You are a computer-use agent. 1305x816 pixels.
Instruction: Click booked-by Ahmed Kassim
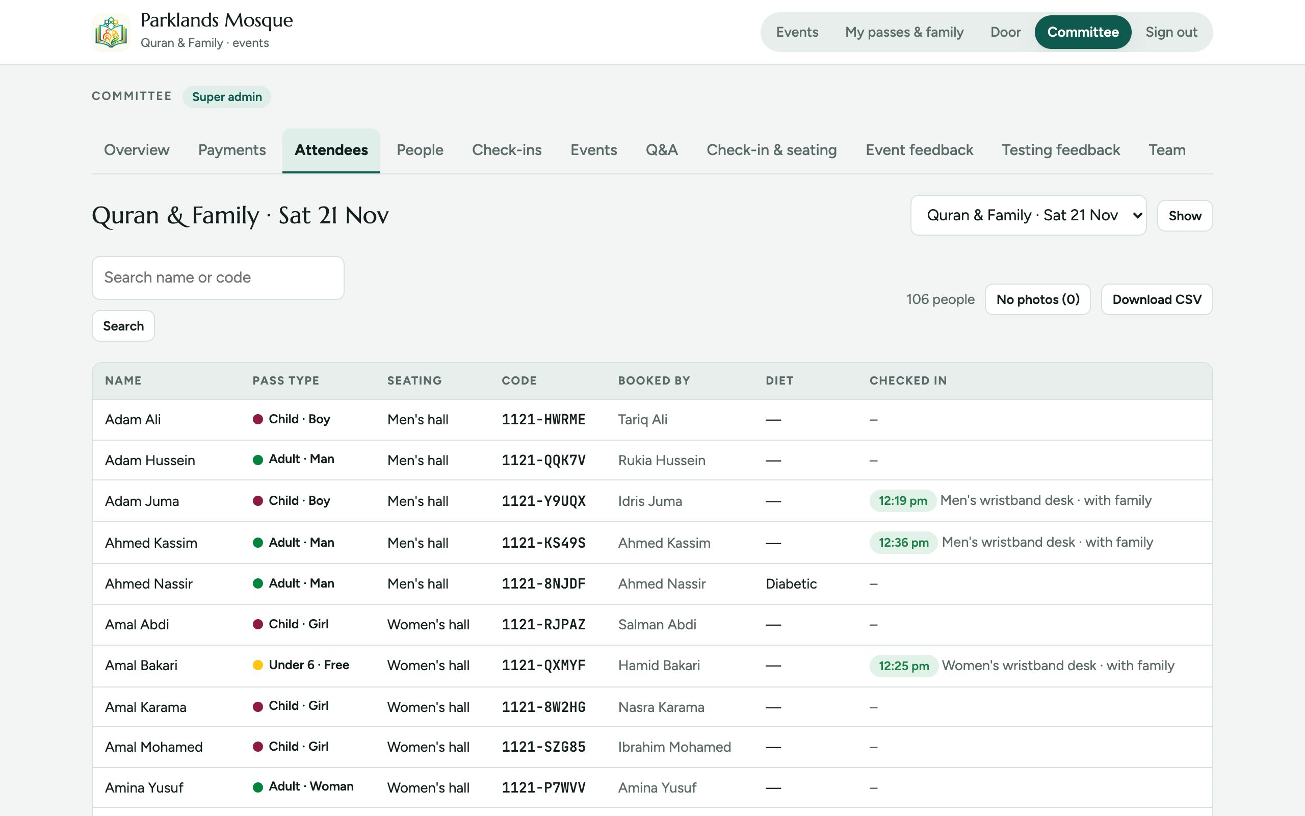tap(664, 543)
